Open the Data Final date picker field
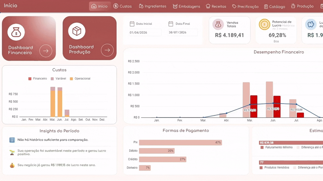The image size is (323, 181). [x=183, y=32]
